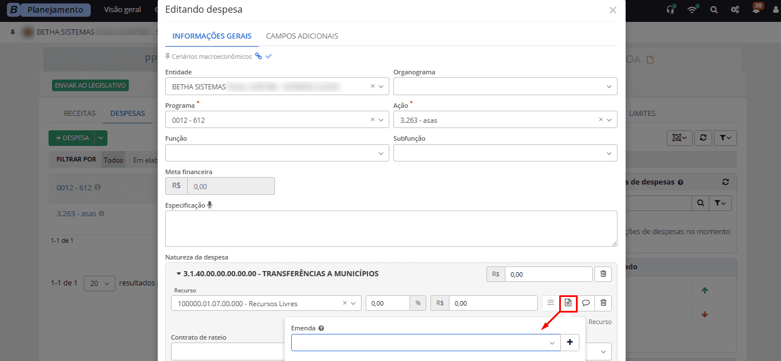
Task: Delete the Recurso line with trash icon
Action: tap(603, 303)
